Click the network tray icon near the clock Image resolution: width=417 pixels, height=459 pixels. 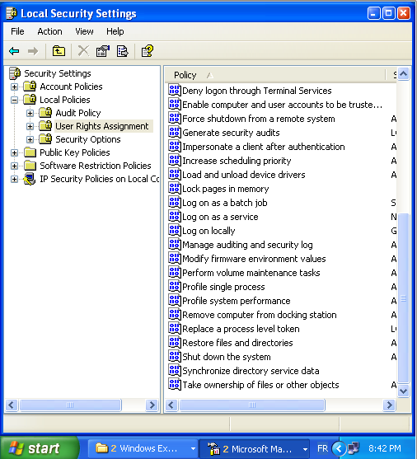point(354,448)
